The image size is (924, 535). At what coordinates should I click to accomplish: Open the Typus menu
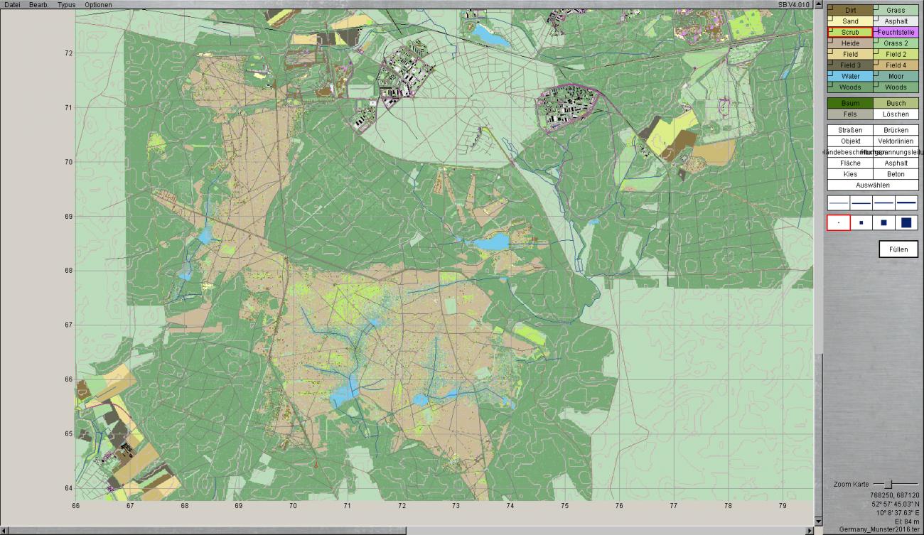tap(67, 5)
